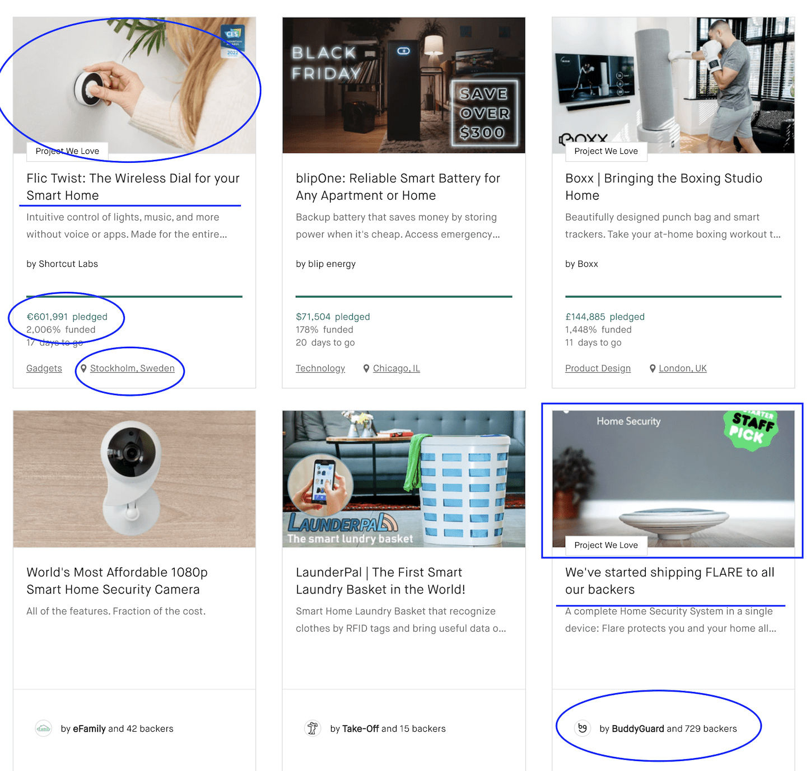Open the LaunderPal laundry basket image
Image resolution: width=811 pixels, height=771 pixels.
404,479
